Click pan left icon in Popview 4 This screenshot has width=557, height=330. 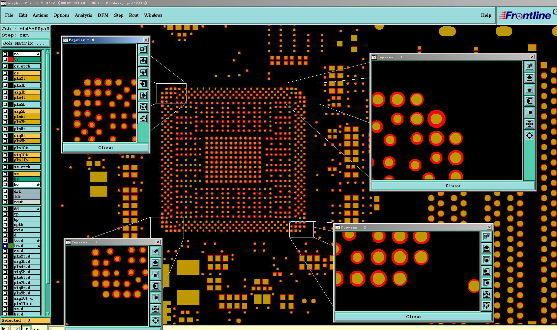(143, 84)
